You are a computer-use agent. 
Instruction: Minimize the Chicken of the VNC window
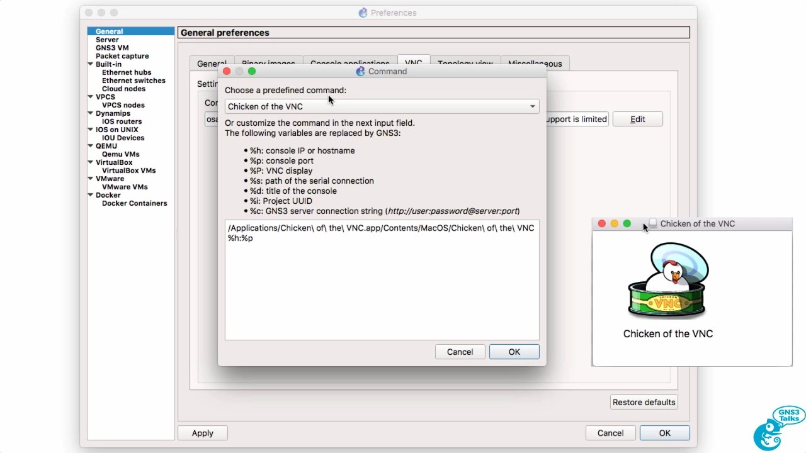(614, 223)
